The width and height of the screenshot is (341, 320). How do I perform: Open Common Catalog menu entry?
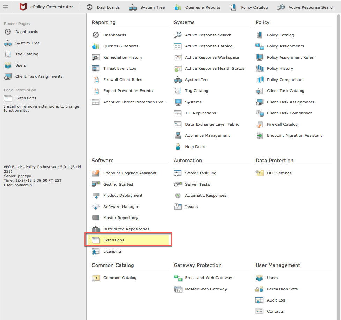pos(120,278)
